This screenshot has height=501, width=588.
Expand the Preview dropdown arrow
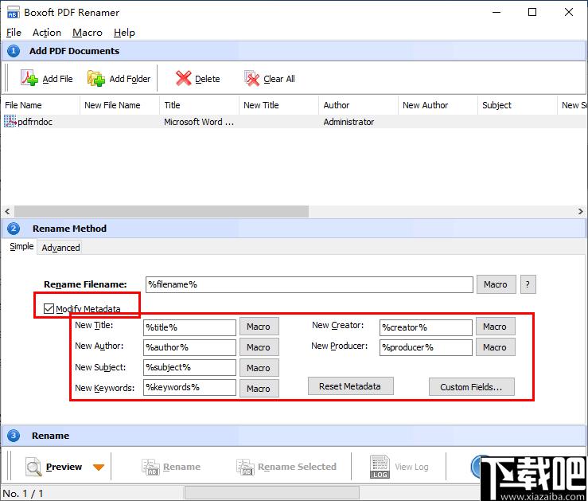pyautogui.click(x=99, y=468)
